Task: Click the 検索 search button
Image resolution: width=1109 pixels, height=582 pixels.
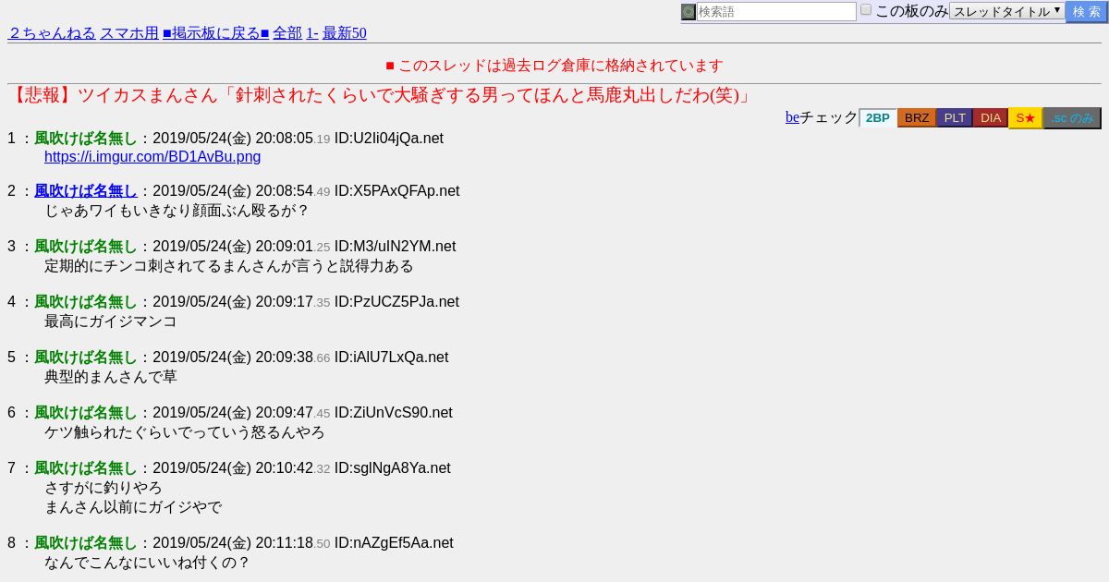Action: 1086,12
